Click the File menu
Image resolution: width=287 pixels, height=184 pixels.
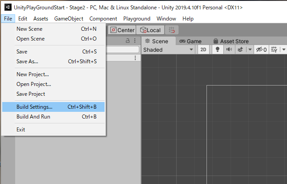(8, 19)
